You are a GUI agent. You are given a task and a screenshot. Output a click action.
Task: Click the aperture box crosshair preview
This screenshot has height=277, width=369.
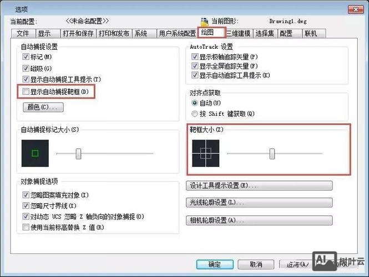pos(206,153)
